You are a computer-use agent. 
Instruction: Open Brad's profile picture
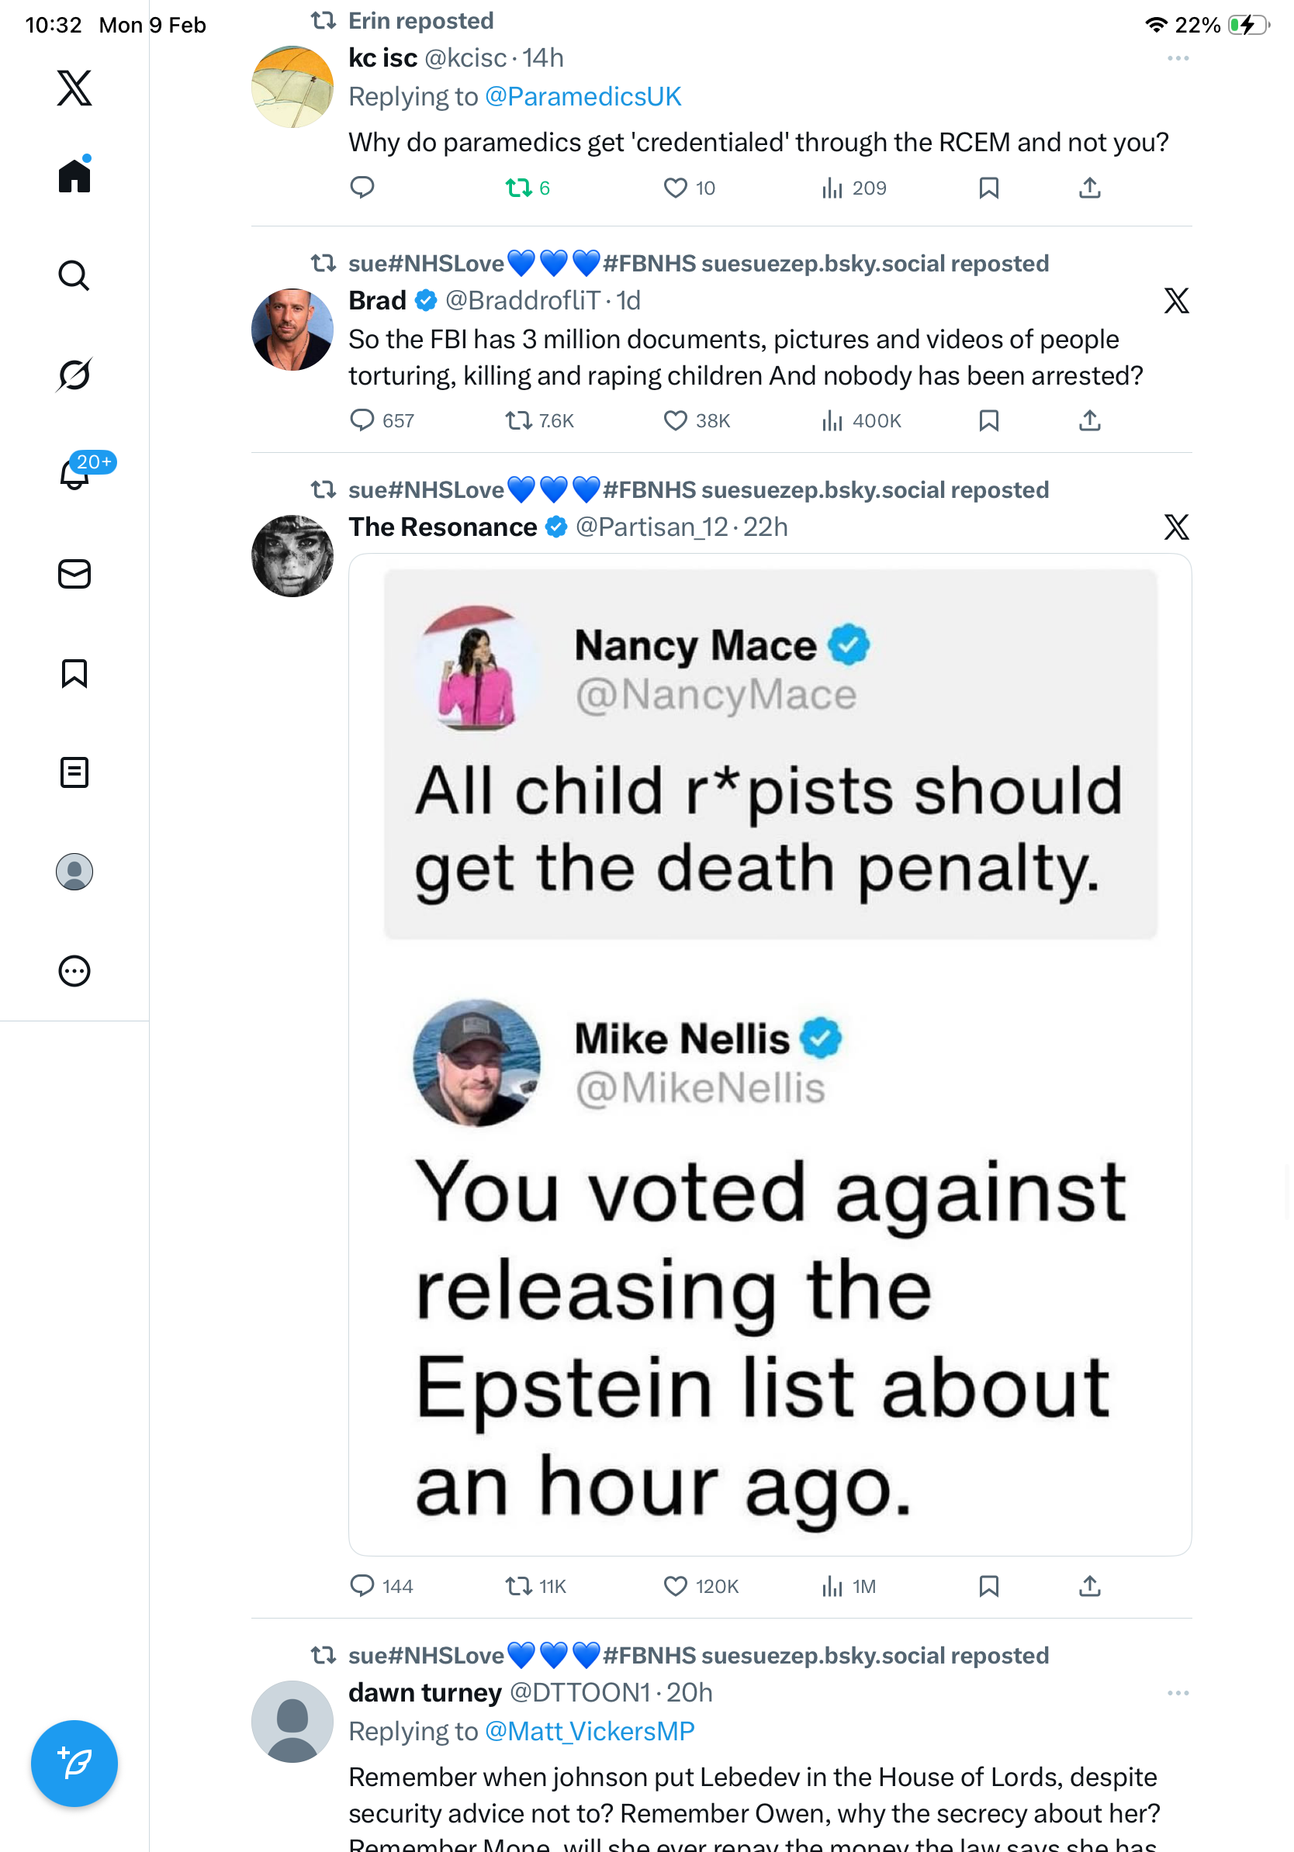tap(292, 330)
